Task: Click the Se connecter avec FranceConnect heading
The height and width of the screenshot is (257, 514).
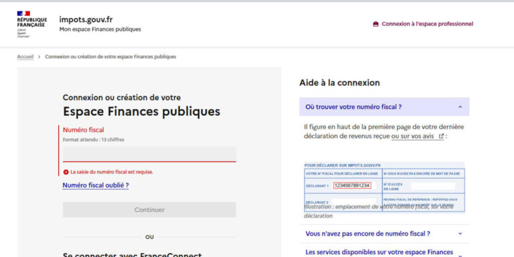Action: [x=132, y=255]
